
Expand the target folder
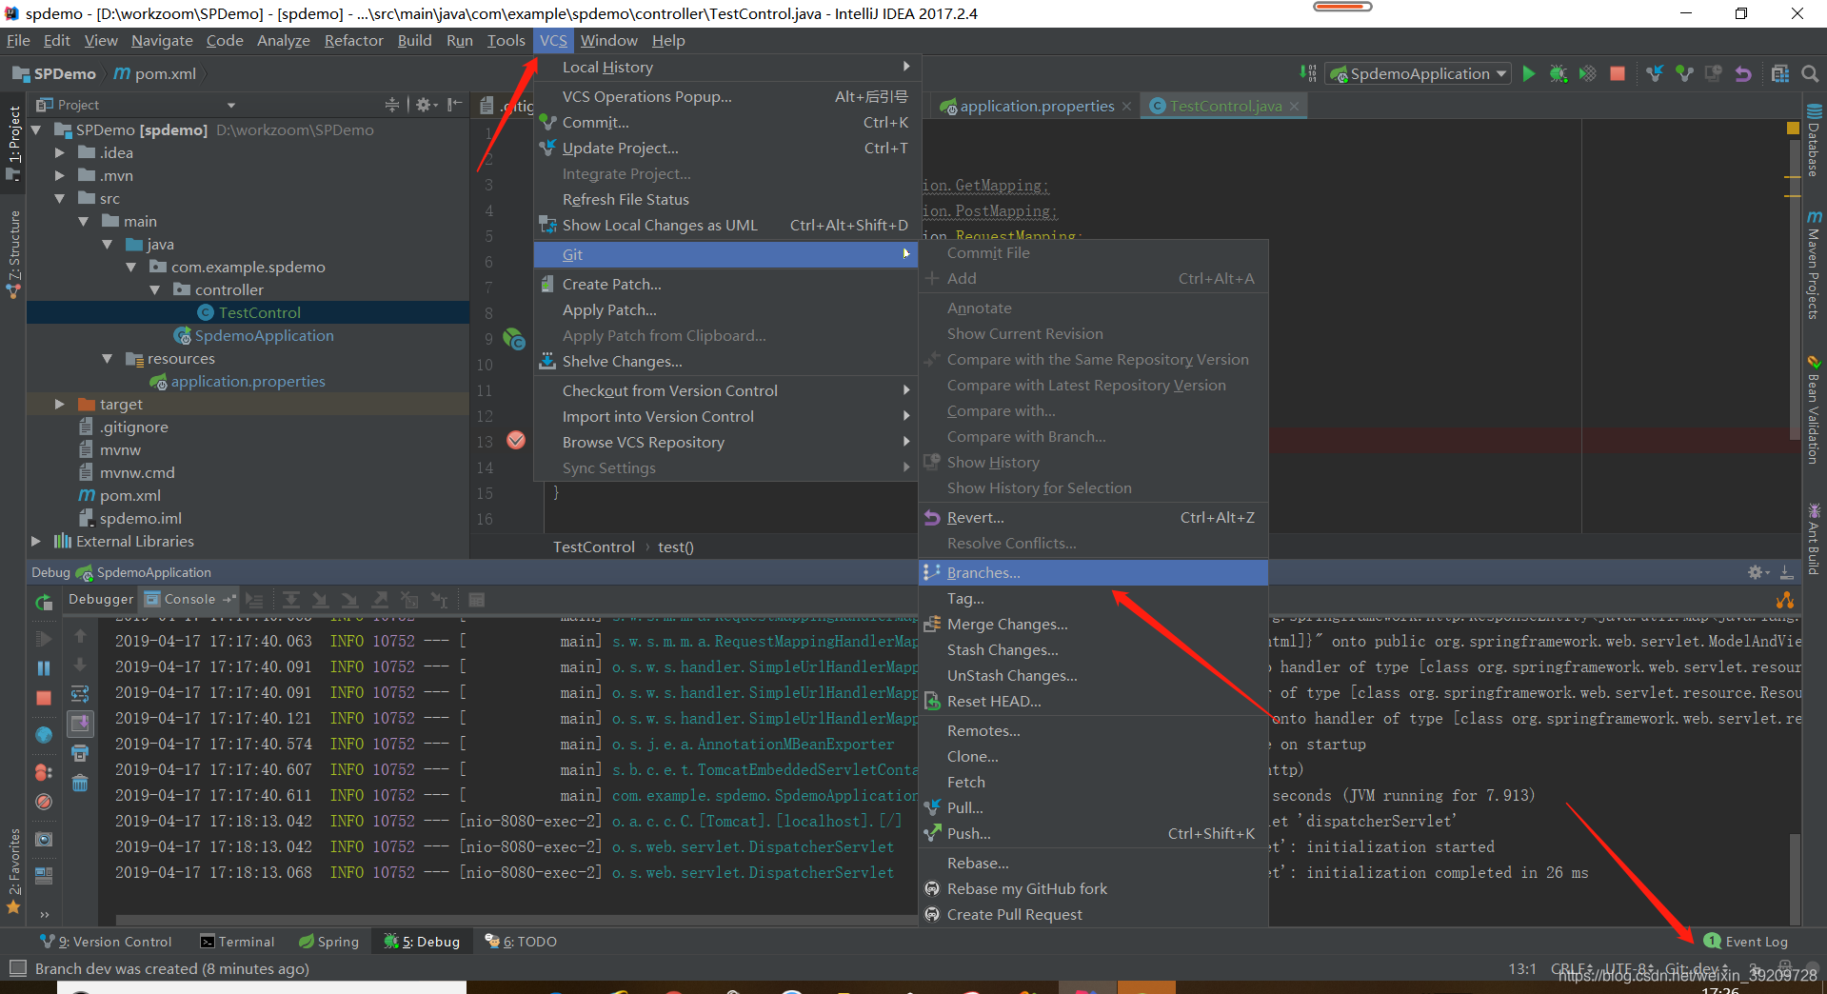pos(59,404)
